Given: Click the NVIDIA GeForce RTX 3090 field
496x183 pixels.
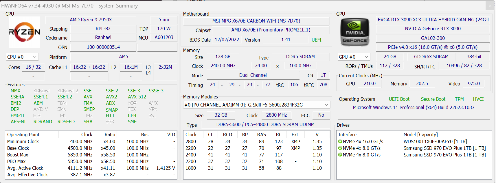Looking at the screenshot, I should 433,29.
